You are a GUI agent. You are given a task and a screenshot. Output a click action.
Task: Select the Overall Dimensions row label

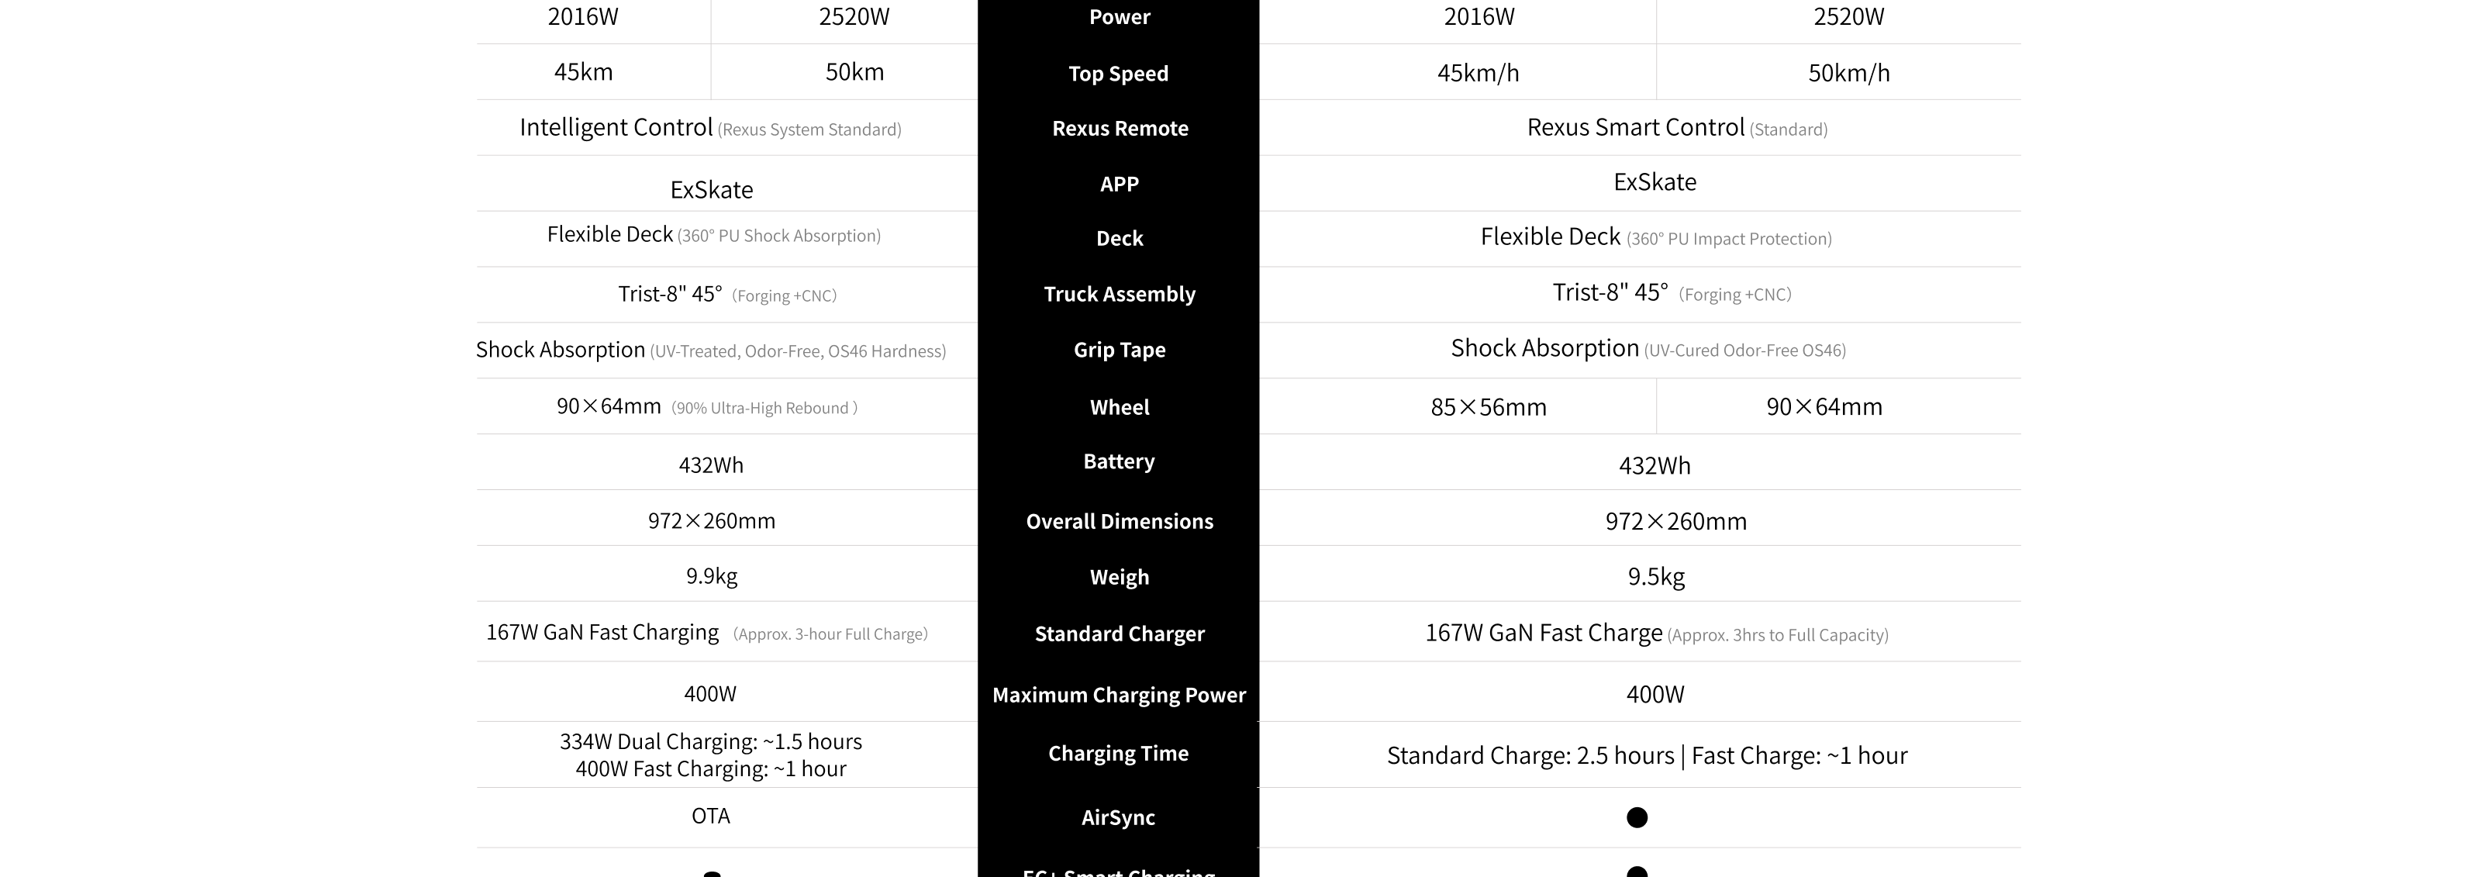click(x=1119, y=521)
